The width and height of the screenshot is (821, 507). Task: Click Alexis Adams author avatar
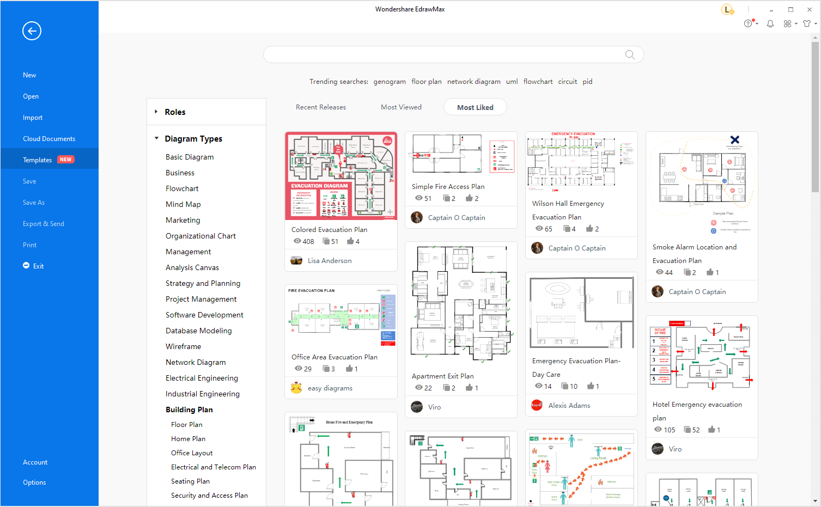tap(537, 405)
